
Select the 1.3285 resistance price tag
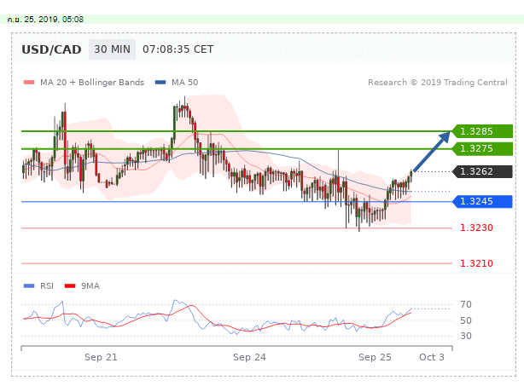482,131
